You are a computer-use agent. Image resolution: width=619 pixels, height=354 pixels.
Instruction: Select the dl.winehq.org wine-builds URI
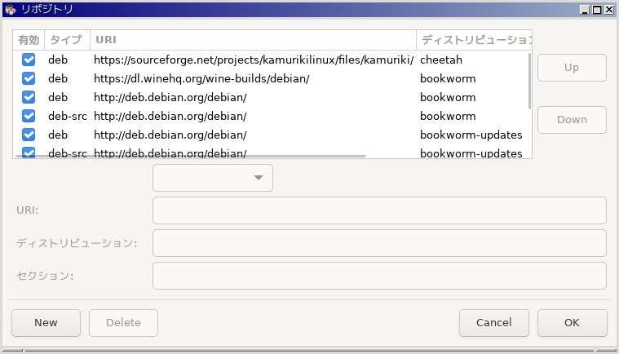[x=201, y=78]
